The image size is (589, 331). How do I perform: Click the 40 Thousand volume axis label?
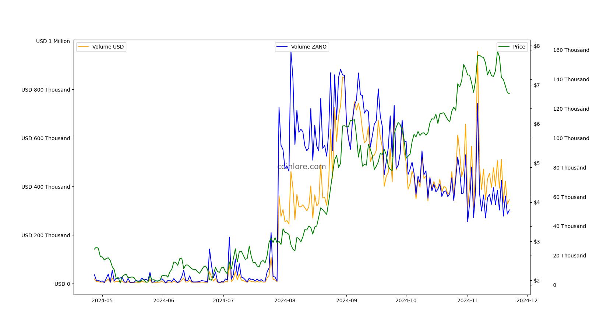[x=569, y=226]
